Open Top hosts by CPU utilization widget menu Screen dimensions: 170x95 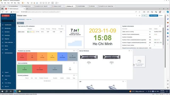click(64, 26)
